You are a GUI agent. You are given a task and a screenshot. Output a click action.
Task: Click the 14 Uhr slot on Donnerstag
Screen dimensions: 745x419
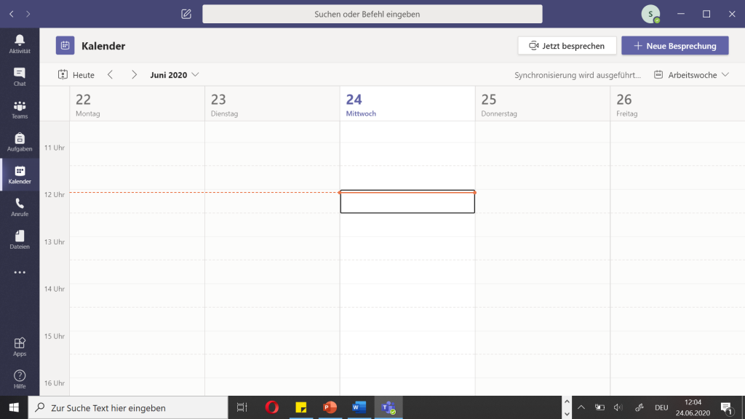[x=543, y=295]
